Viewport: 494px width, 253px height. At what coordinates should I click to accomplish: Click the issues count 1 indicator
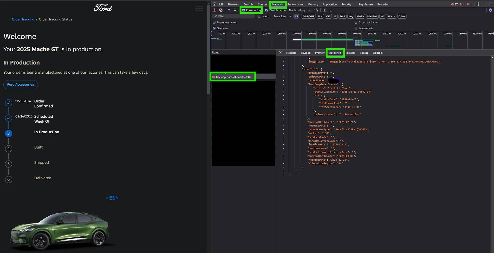coord(469,4)
